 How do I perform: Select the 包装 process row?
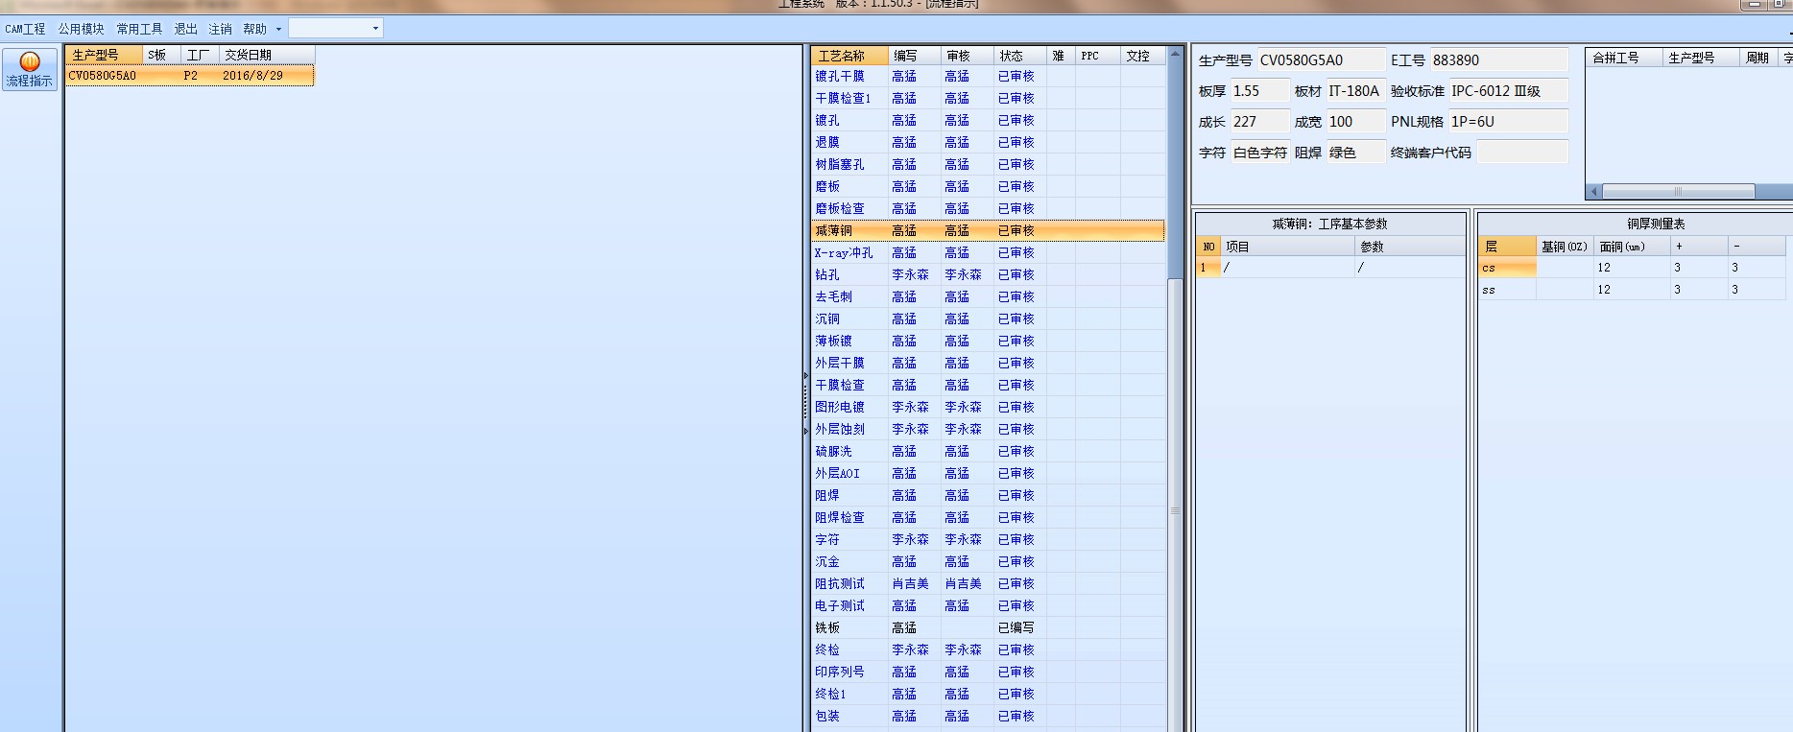point(988,716)
